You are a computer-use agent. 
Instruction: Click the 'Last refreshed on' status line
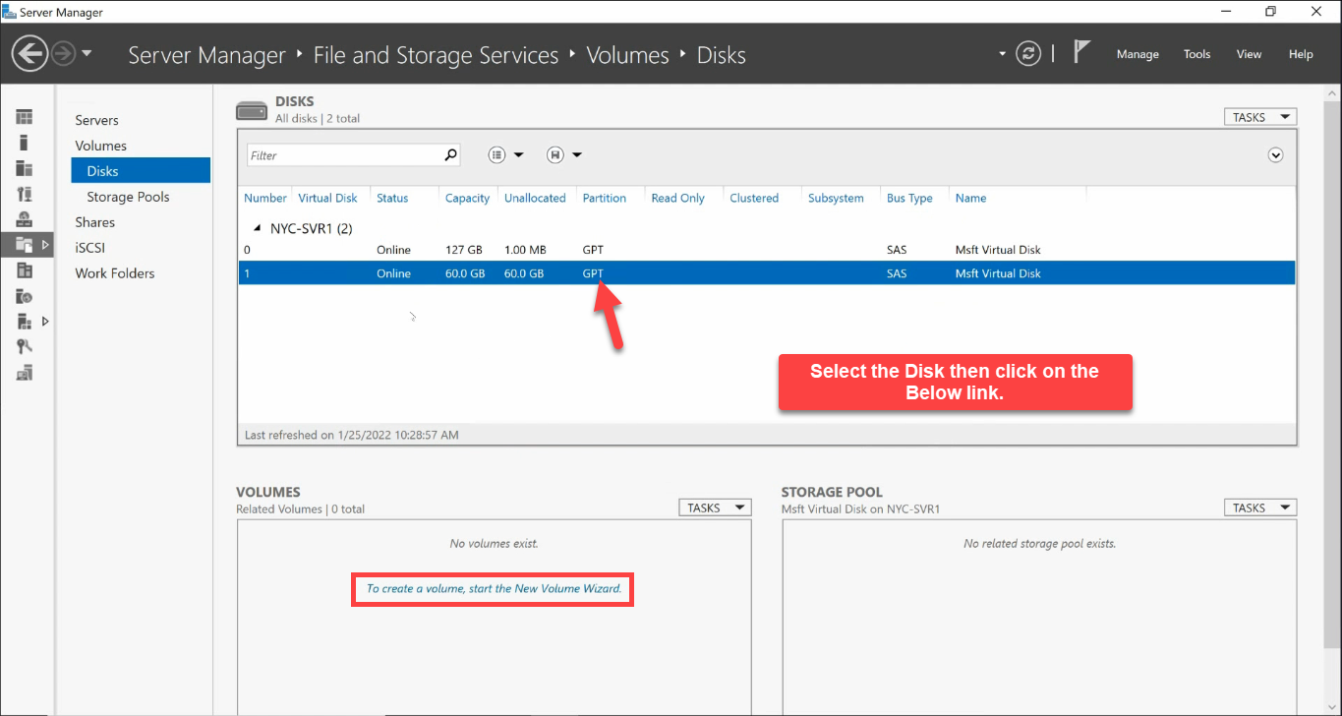(351, 434)
